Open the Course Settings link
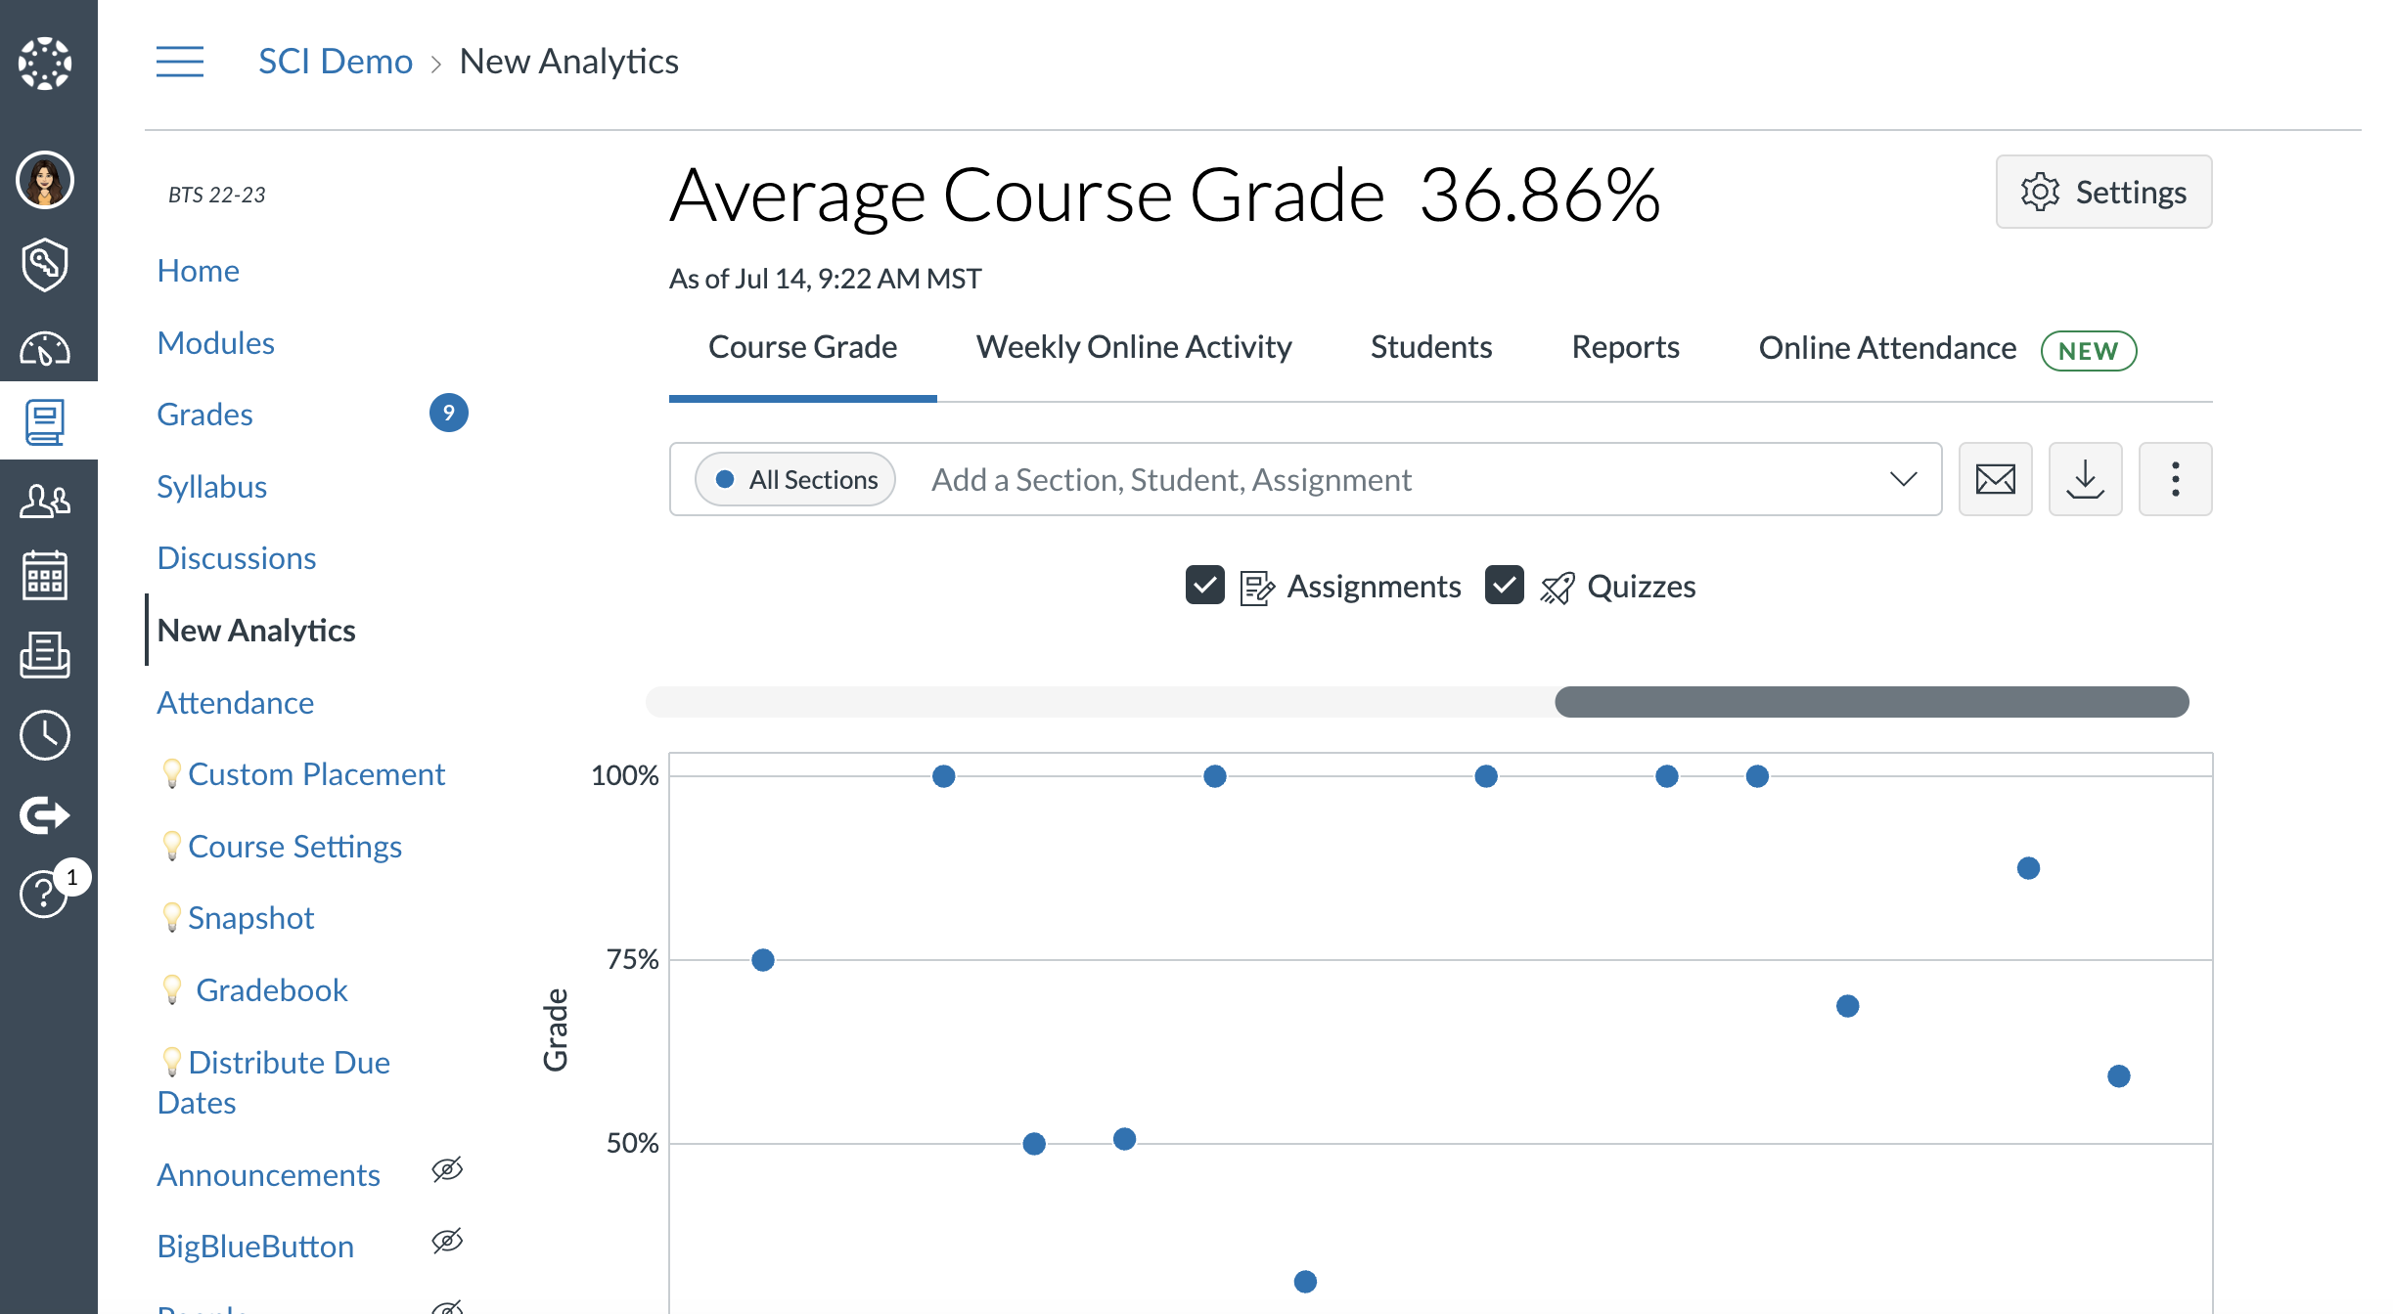This screenshot has height=1314, width=2393. pos(294,847)
